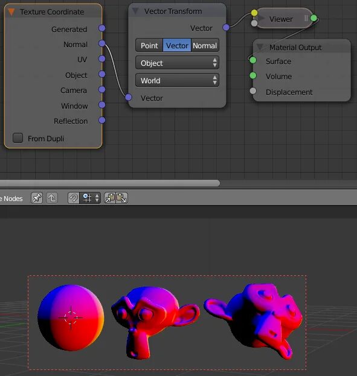The image size is (357, 376).
Task: Click the 3D cursor on the sphere
Action: pyautogui.click(x=71, y=317)
